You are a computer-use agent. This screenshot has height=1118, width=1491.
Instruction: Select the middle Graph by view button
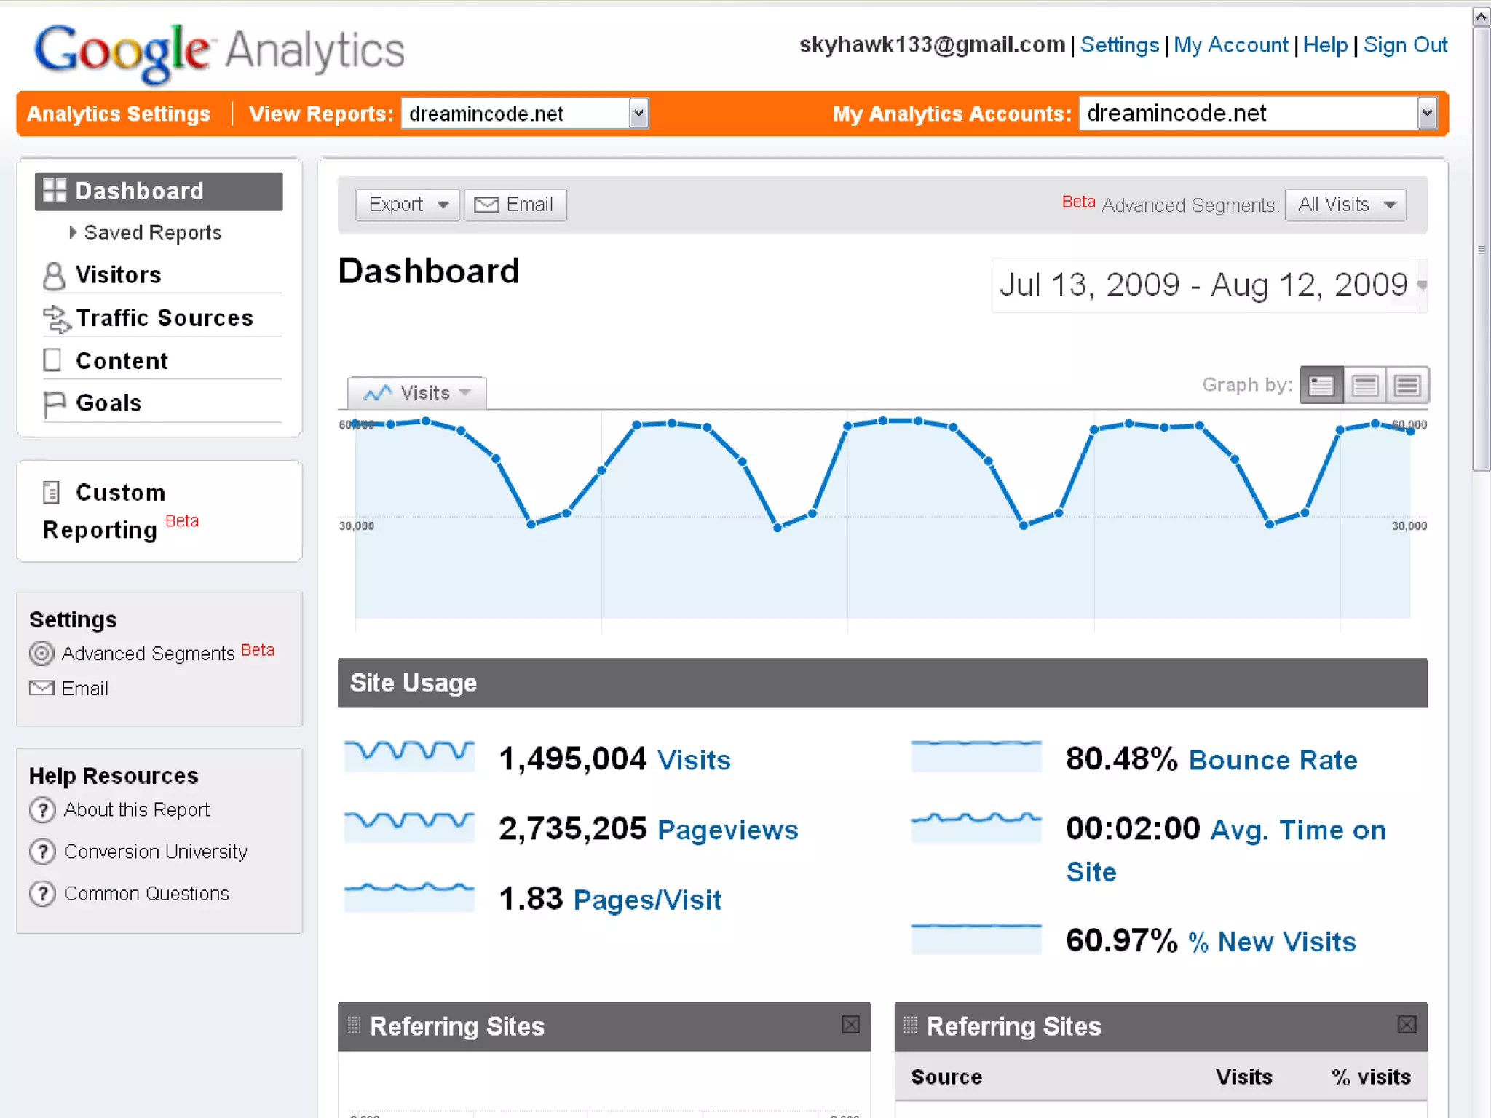(1364, 385)
